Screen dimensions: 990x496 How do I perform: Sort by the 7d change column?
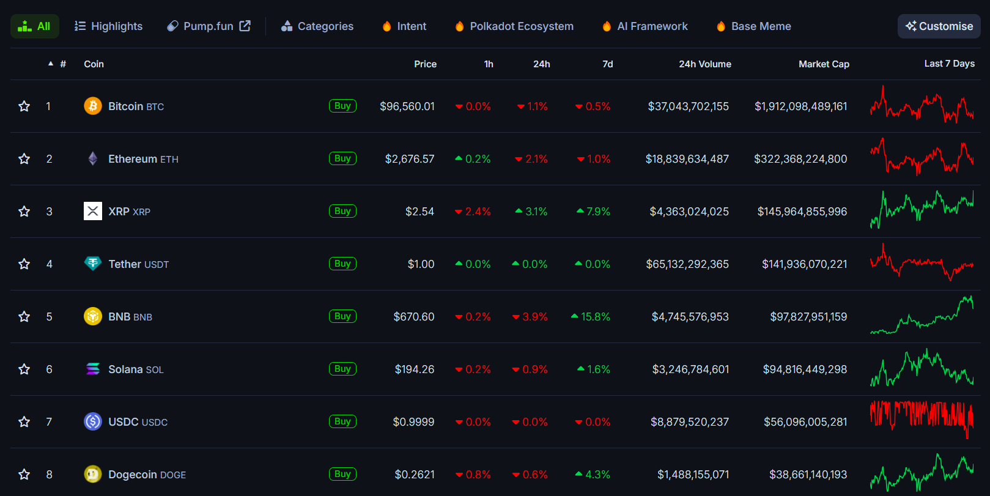tap(608, 64)
